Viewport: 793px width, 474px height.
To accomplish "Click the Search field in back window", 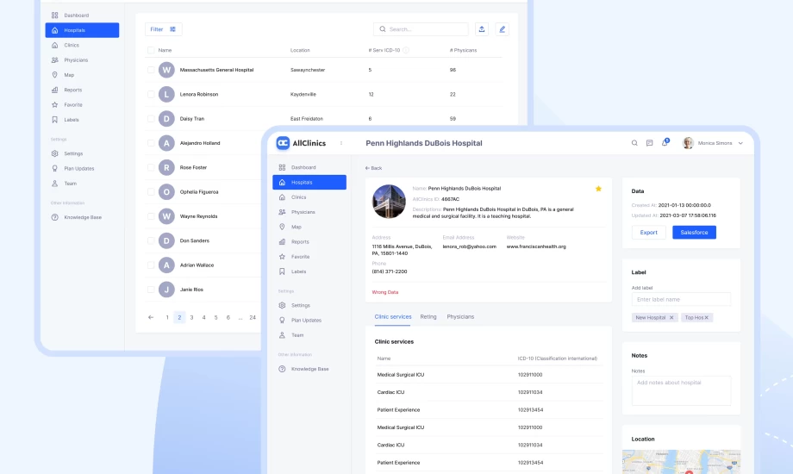I will click(x=421, y=29).
